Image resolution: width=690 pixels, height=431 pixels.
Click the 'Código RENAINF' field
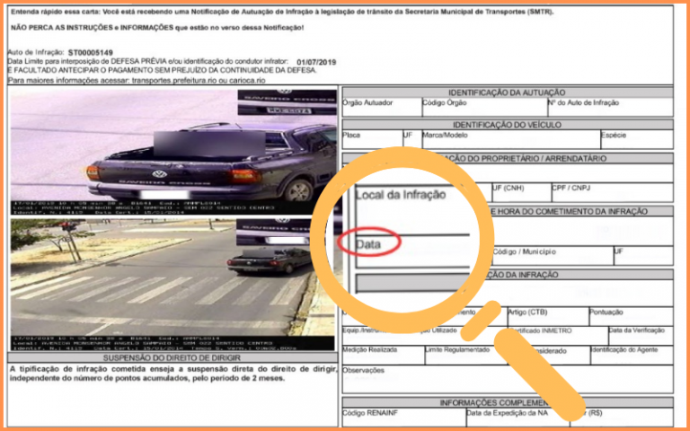[x=404, y=418]
